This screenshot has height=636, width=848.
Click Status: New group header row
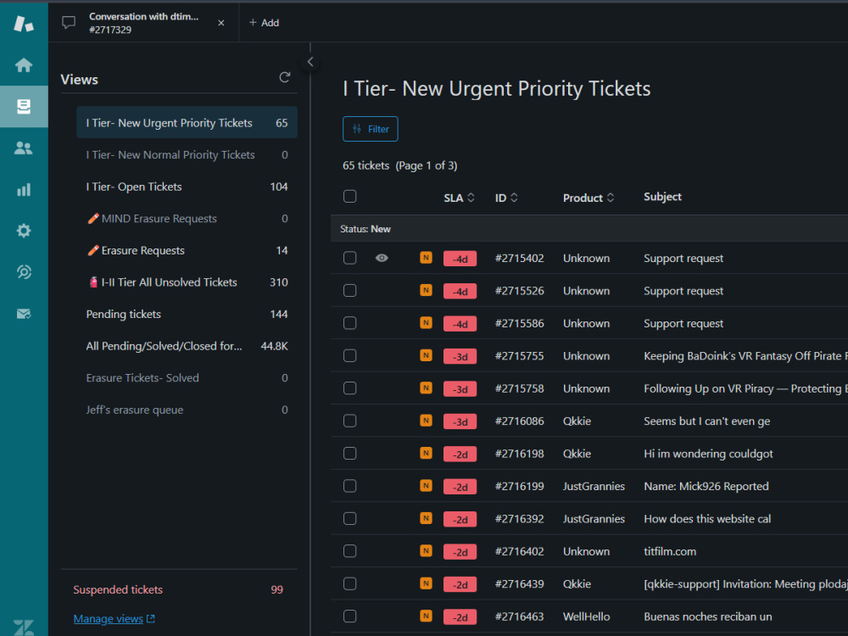[x=589, y=229]
